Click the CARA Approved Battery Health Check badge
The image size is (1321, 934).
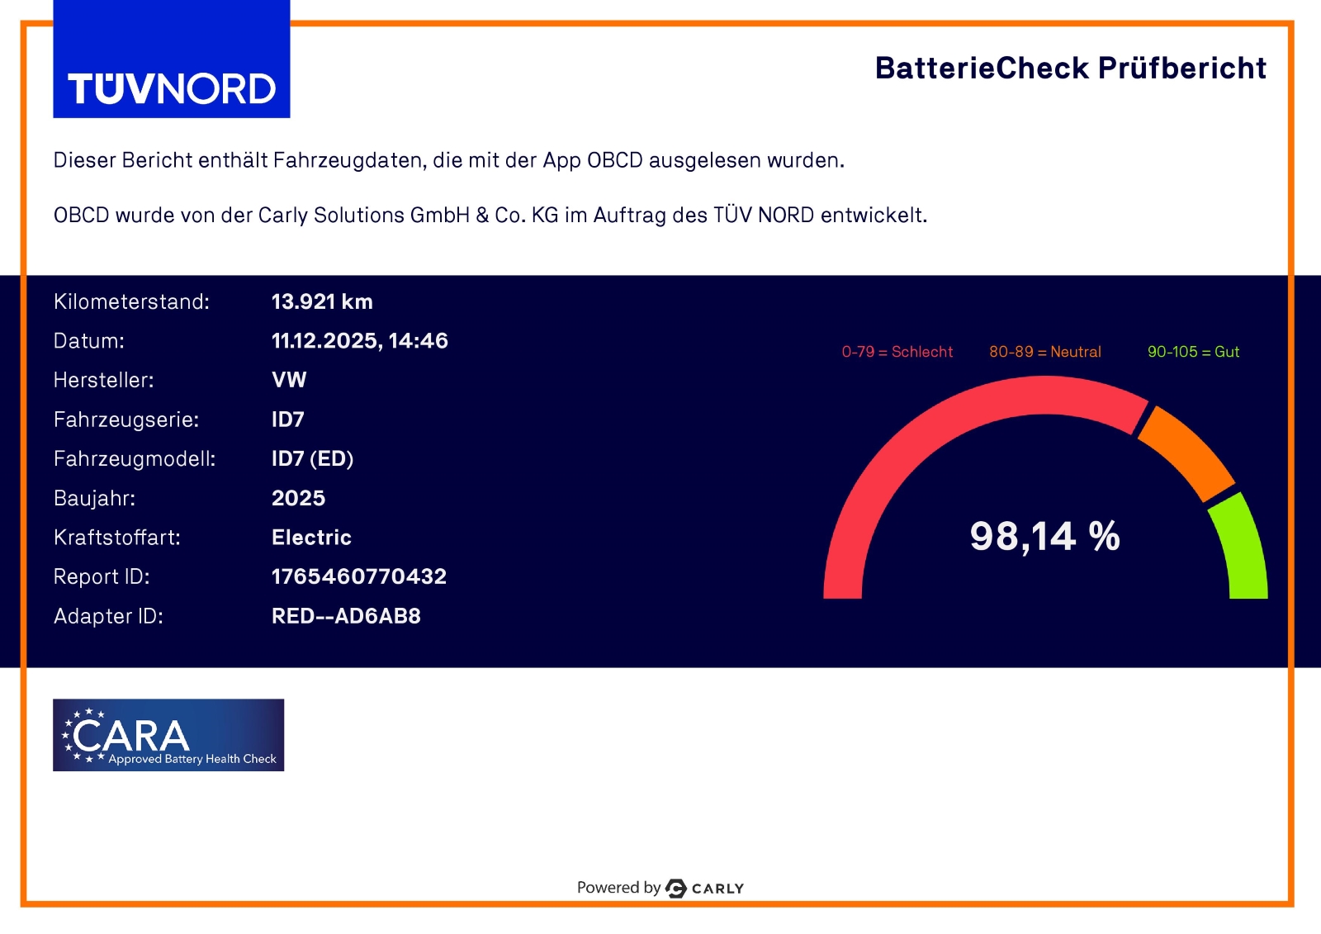tap(168, 735)
